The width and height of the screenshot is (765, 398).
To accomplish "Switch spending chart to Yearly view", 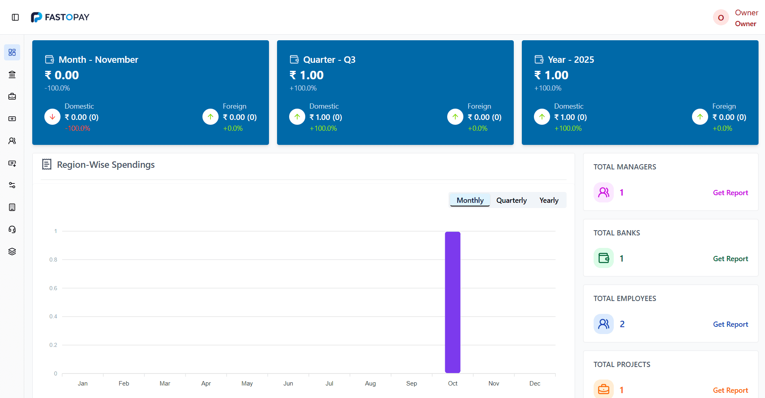I will pyautogui.click(x=549, y=200).
